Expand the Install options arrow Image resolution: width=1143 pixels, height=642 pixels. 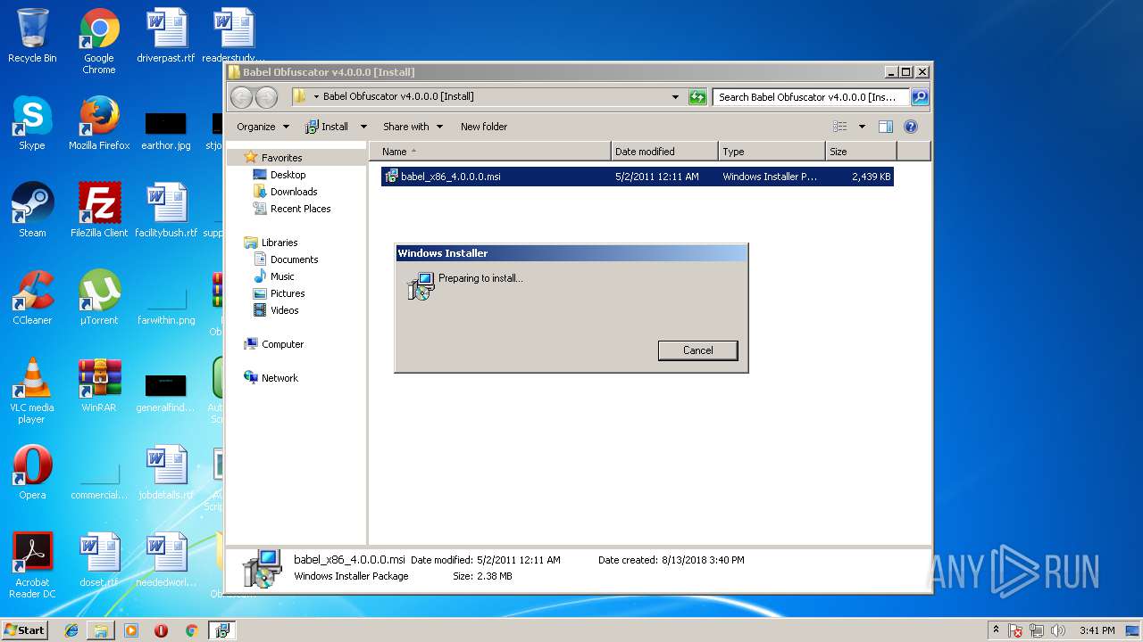click(x=363, y=127)
